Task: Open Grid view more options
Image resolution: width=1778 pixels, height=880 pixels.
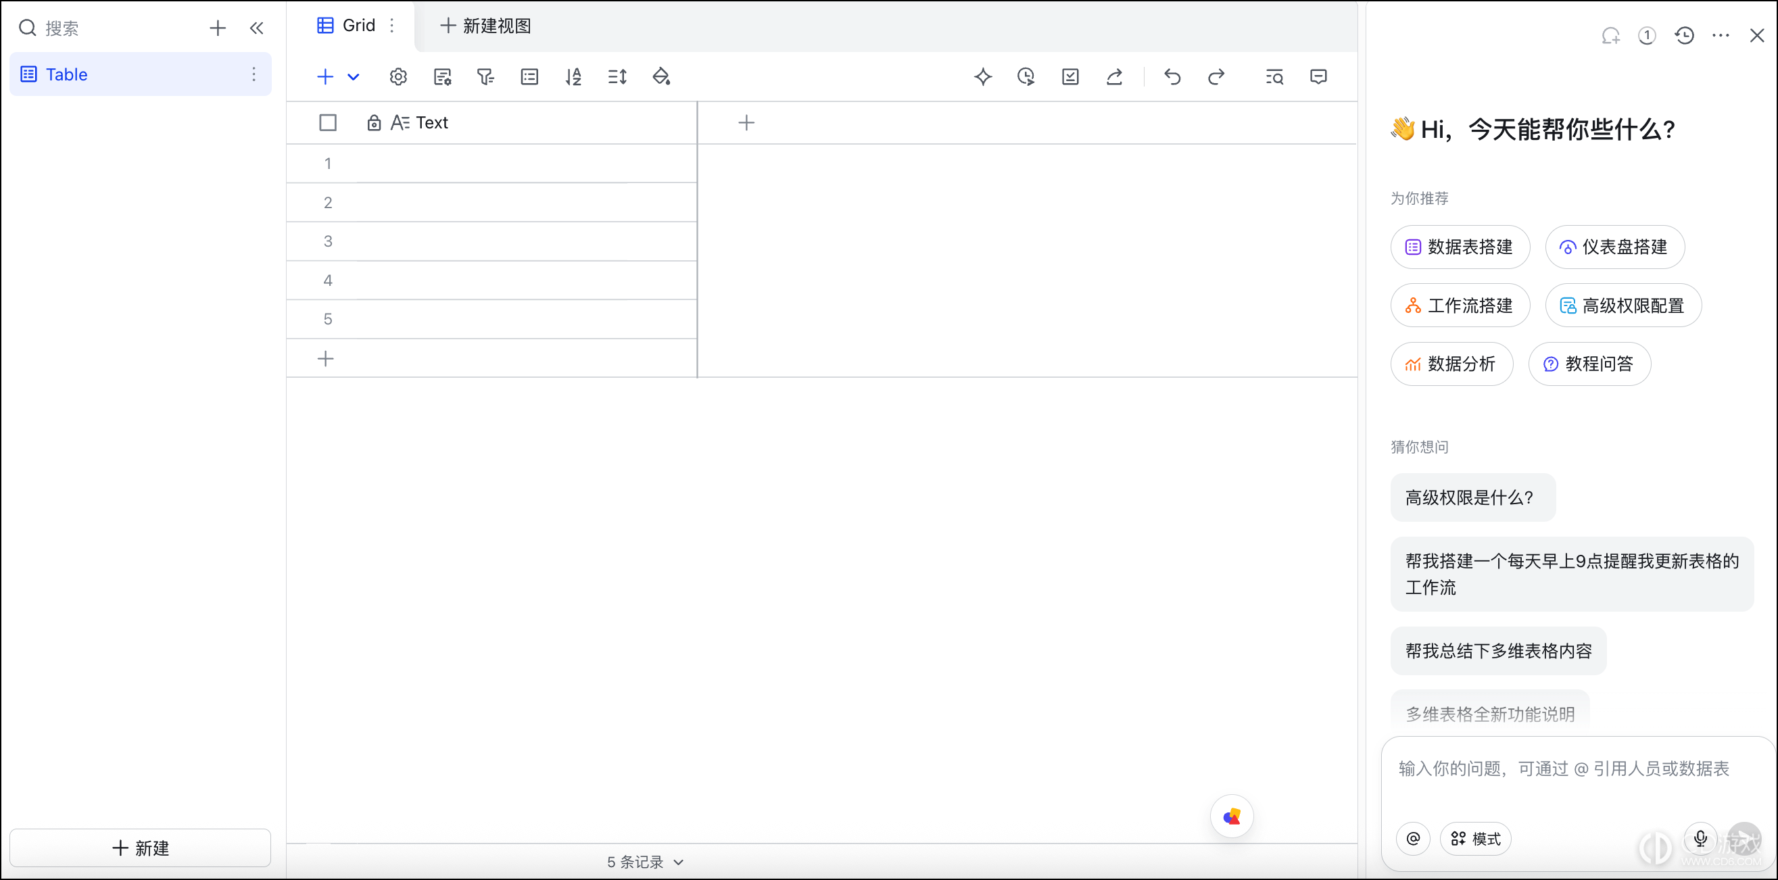Action: click(392, 26)
